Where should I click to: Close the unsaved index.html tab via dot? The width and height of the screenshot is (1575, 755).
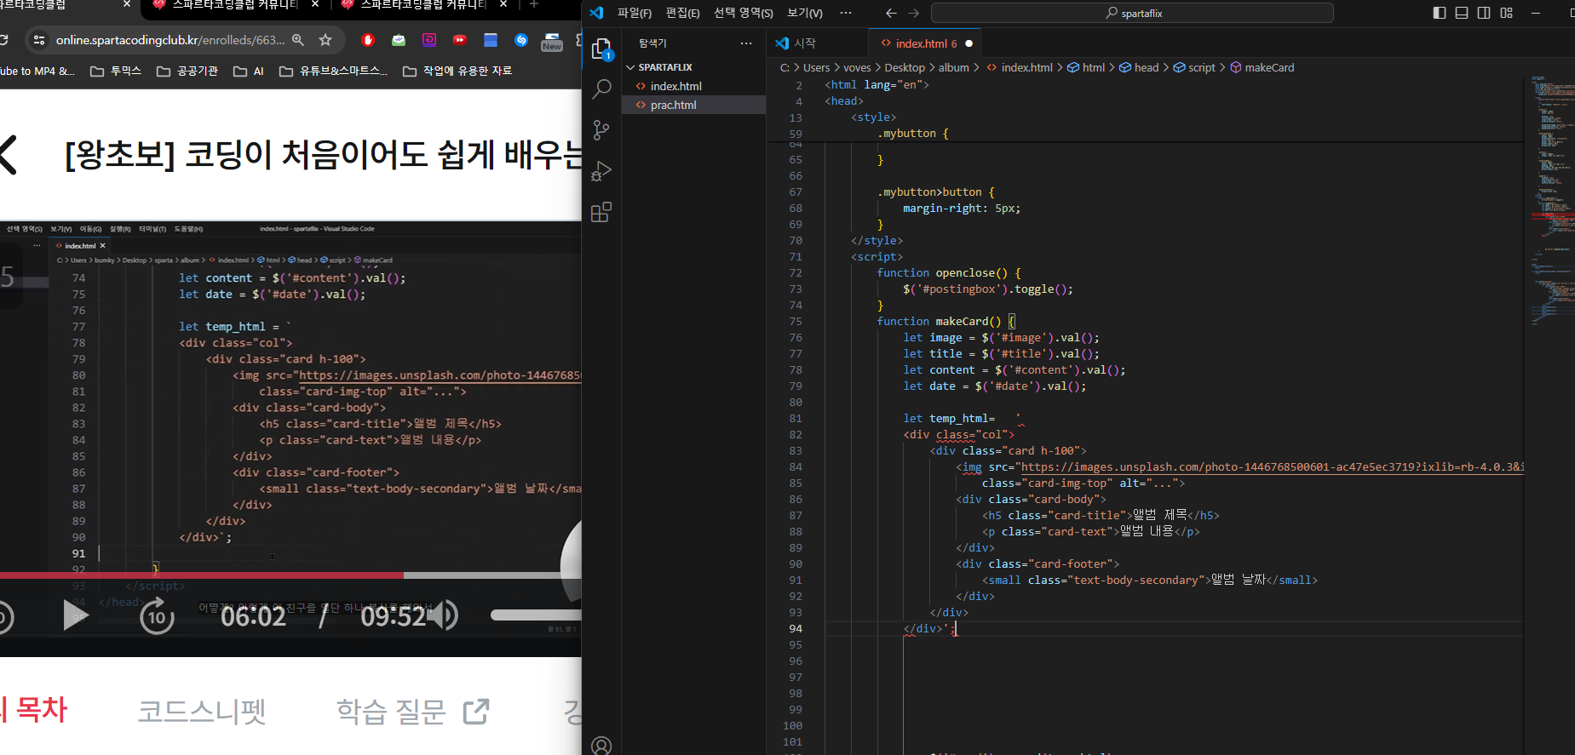pos(969,43)
